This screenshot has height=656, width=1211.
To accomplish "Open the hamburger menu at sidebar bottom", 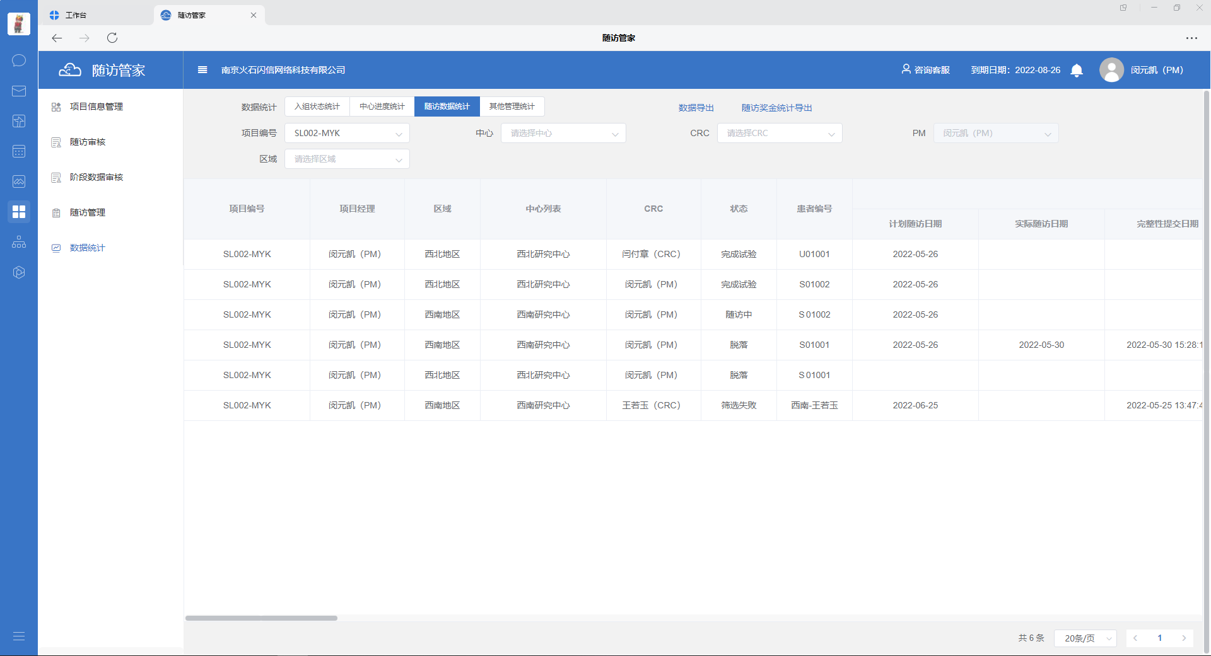I will 19,636.
